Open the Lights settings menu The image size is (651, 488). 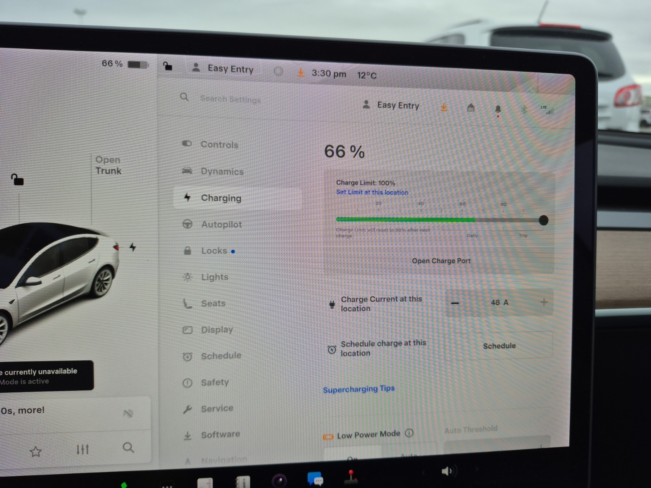[x=214, y=277]
